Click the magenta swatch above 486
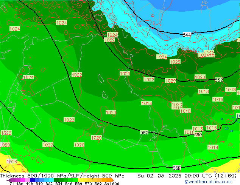Image resolution: width=240 pixels, height=185 pixels. pos(23,180)
